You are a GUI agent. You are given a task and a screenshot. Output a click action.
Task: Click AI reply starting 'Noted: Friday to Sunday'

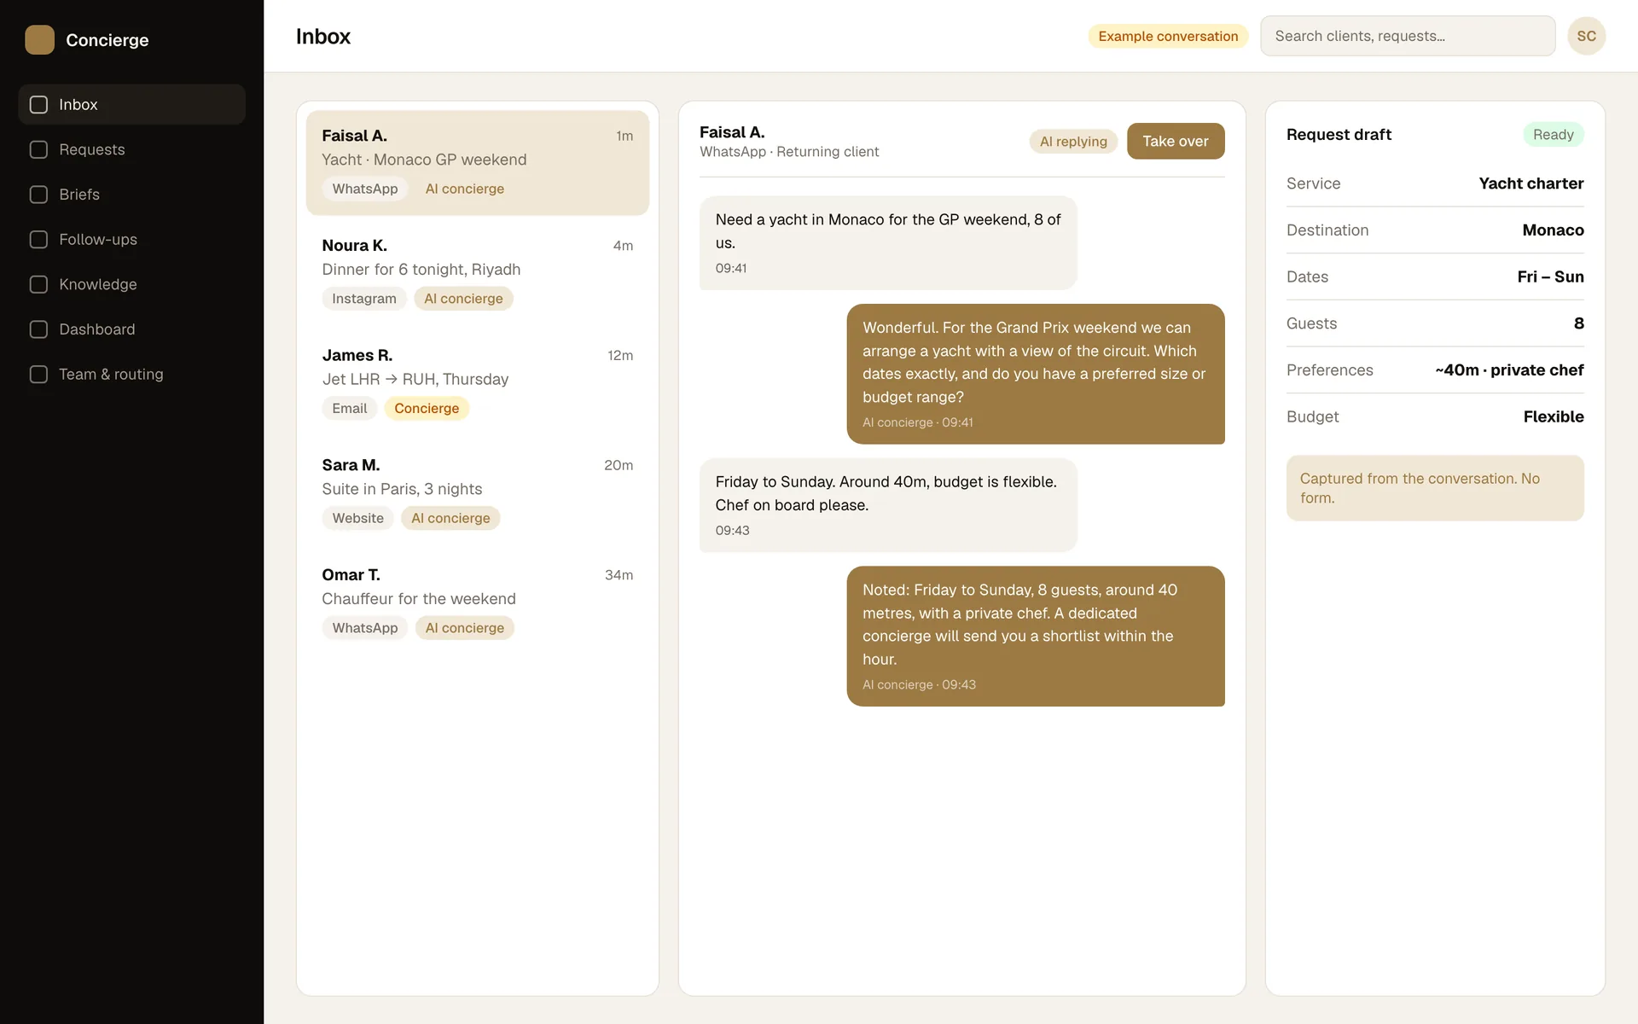tap(1036, 636)
